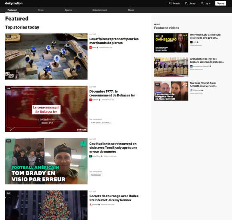Open 'Ces étudiants se retrouvent en visio' title
Viewport: 232px width, 220px height.
pos(113,148)
